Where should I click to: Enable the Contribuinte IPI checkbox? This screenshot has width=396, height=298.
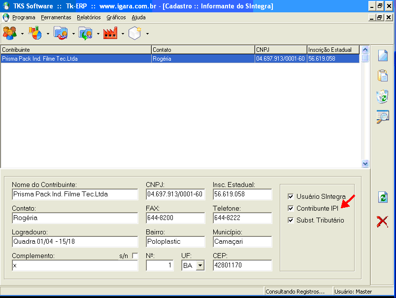291,208
